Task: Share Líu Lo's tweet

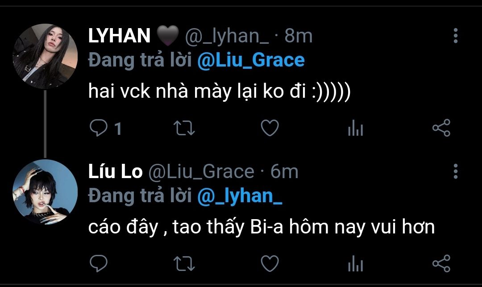Action: (441, 263)
